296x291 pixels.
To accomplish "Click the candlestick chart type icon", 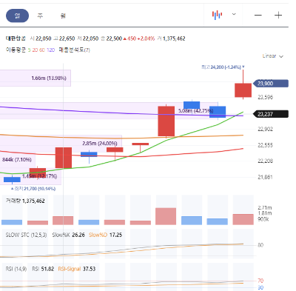I will pos(217,15).
